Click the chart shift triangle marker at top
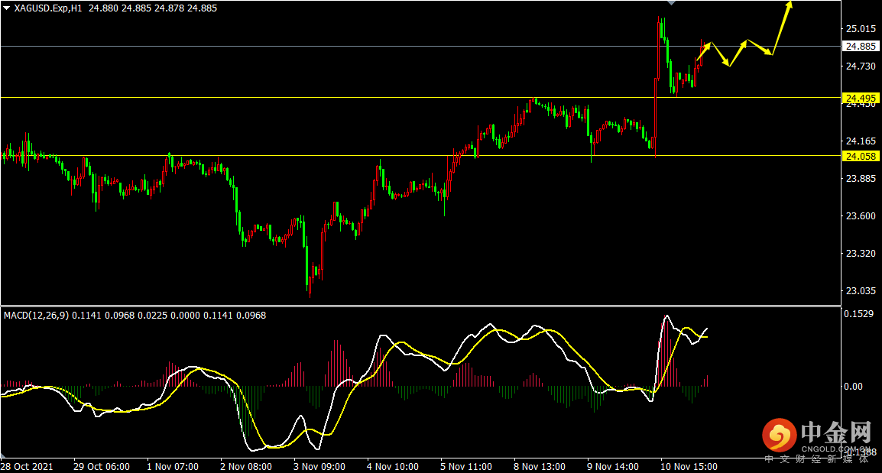Viewport: 882px width, 473px height. (x=671, y=3)
